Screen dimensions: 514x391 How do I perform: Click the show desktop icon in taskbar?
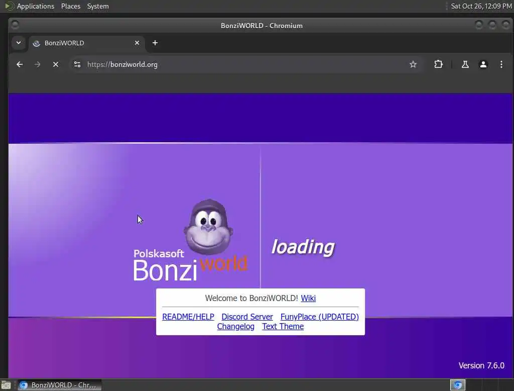pyautogui.click(x=6, y=385)
